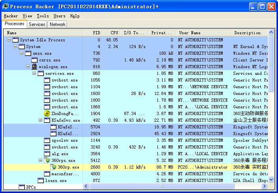
Task: Sort by the PID column header
Action: pos(96,33)
